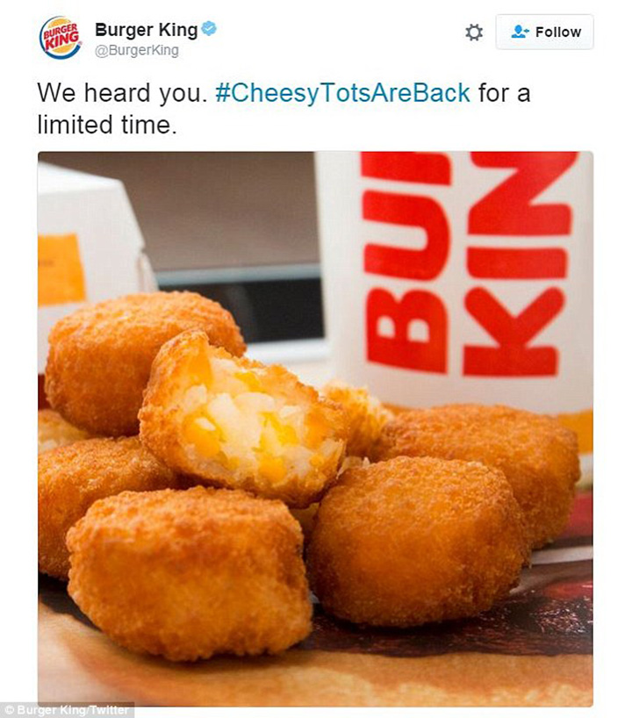This screenshot has width=632, height=718.
Task: Click the bitten-open cheesy tot in photo
Action: (243, 419)
